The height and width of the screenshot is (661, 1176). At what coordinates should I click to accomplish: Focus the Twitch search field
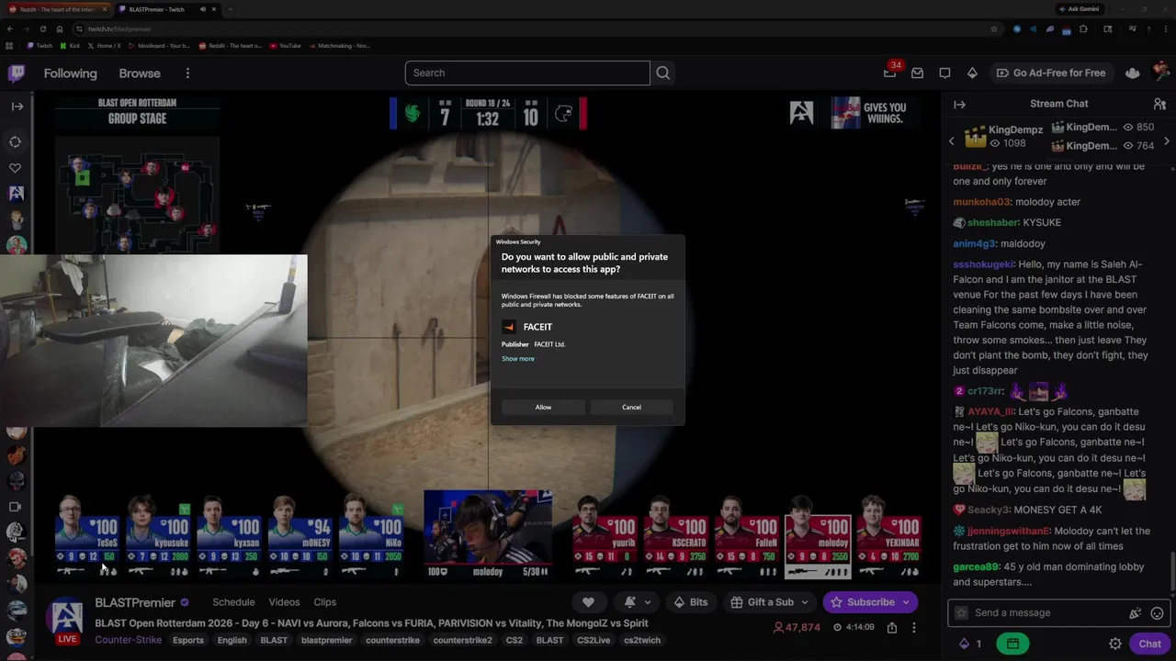(x=527, y=73)
